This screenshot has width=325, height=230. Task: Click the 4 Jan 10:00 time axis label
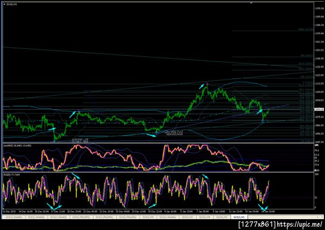pyautogui.click(x=170, y=212)
